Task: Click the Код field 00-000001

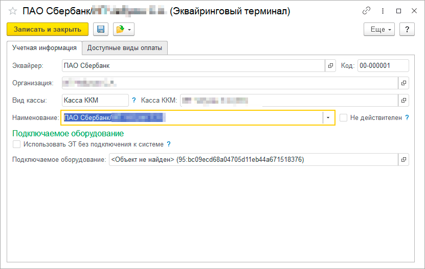Action: pyautogui.click(x=383, y=65)
